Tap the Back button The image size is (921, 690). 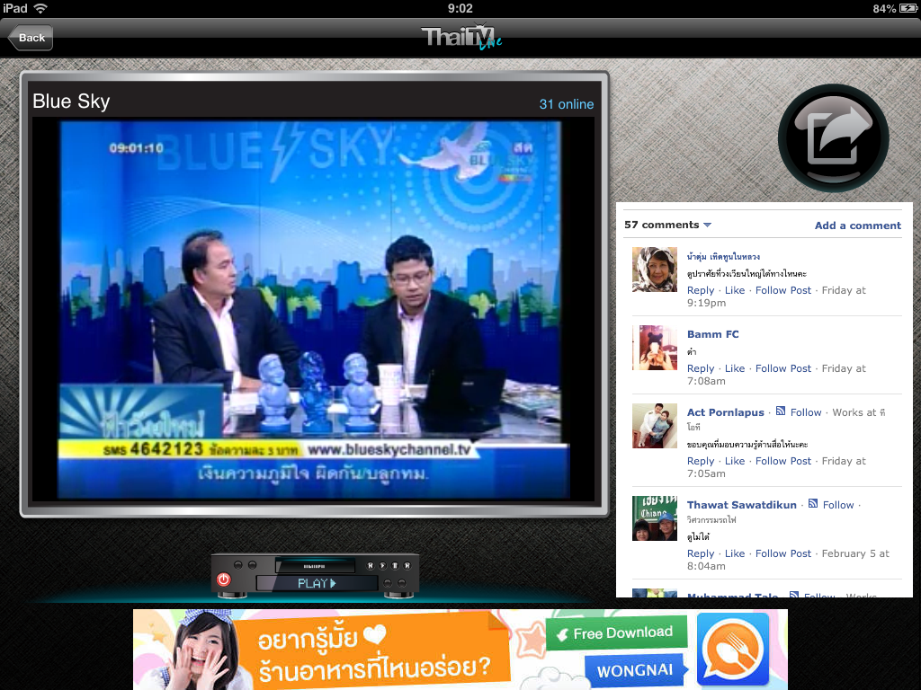pos(31,38)
